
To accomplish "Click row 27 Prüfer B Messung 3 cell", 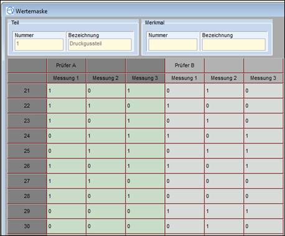I will coord(263,181).
